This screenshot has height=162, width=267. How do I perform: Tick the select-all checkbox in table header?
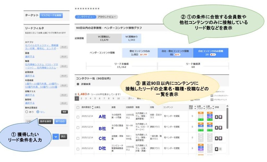click(x=78, y=107)
